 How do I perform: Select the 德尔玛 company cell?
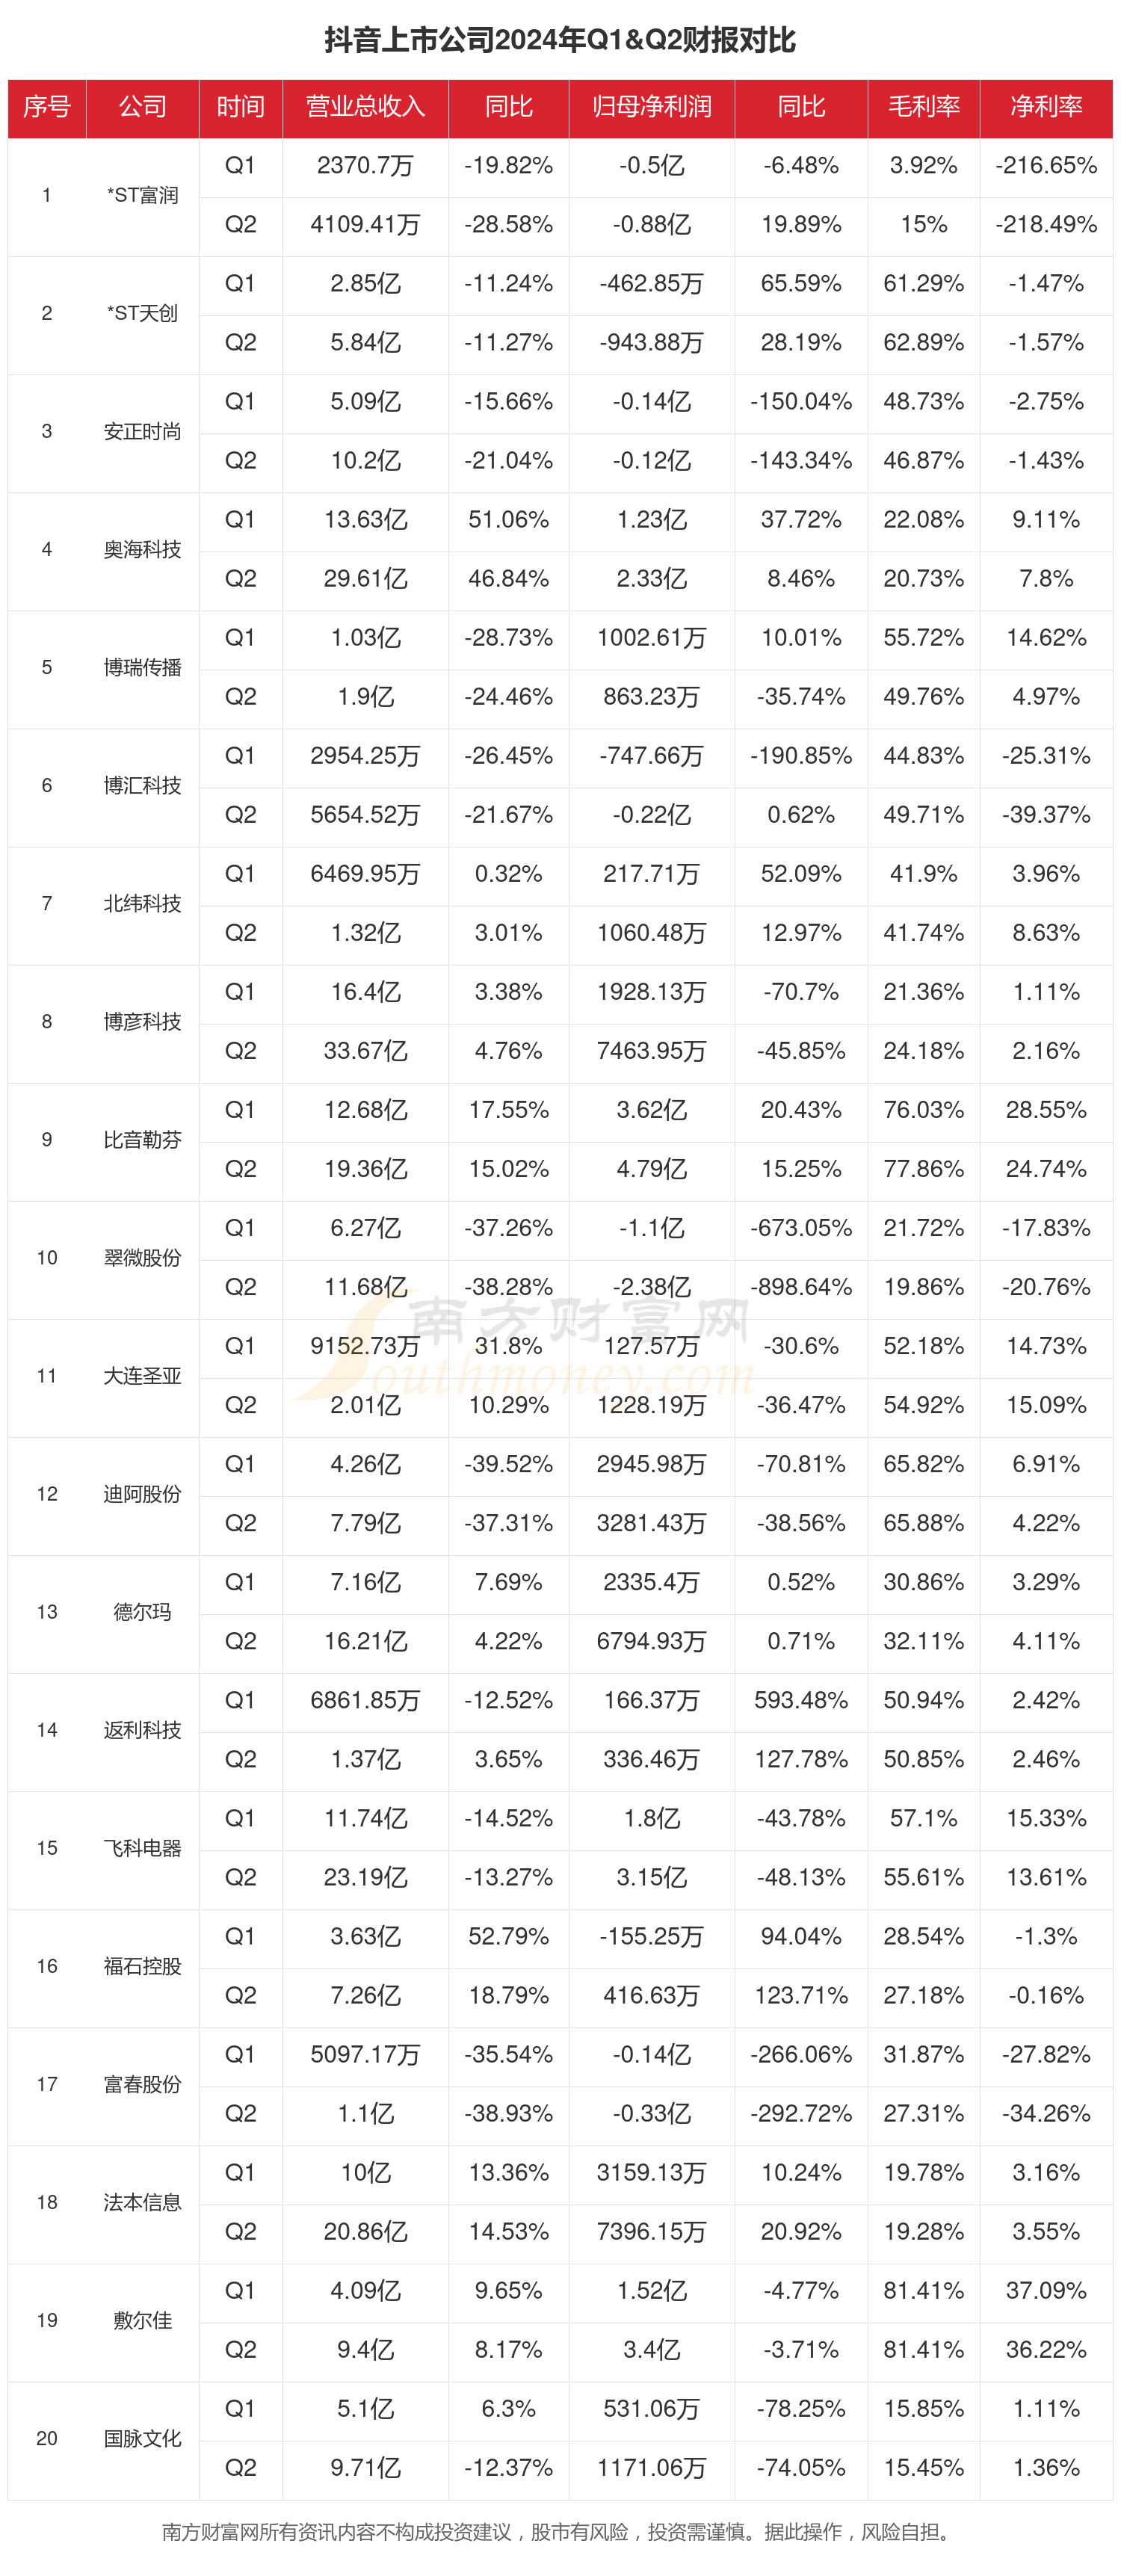pyautogui.click(x=142, y=1611)
